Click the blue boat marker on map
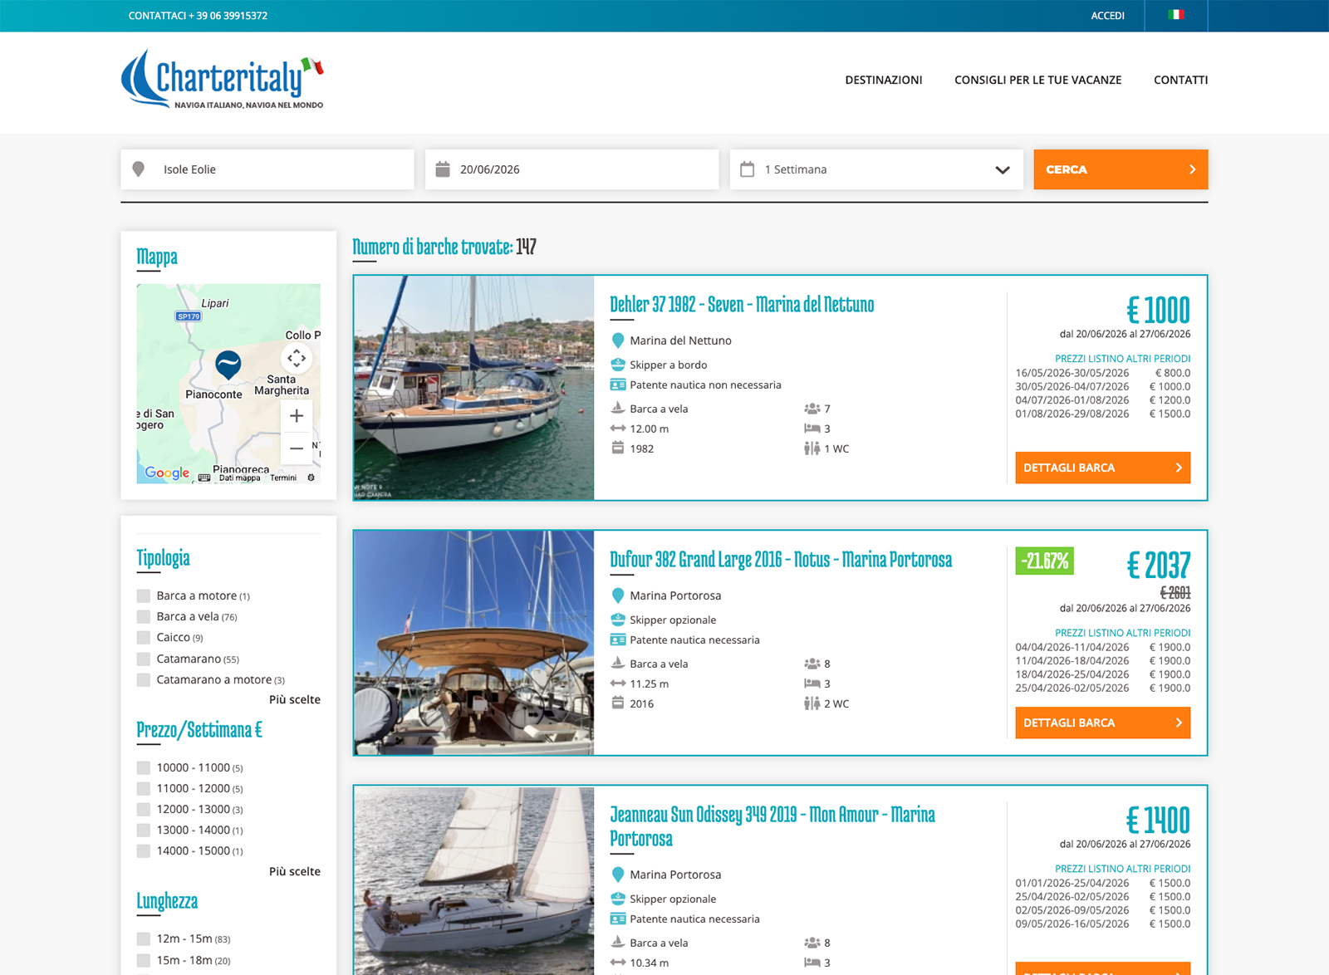The height and width of the screenshot is (975, 1329). point(228,364)
